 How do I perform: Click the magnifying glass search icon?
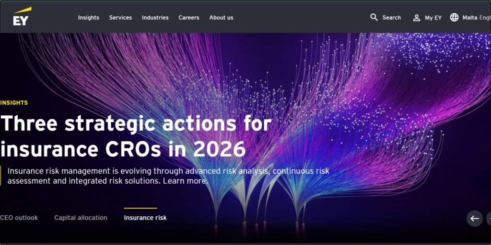point(374,17)
